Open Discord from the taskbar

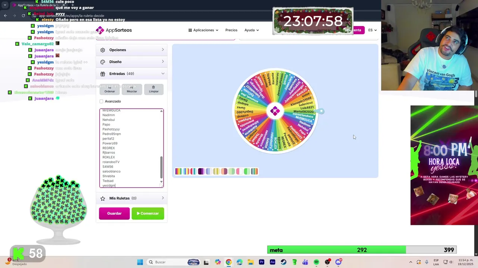click(338, 262)
